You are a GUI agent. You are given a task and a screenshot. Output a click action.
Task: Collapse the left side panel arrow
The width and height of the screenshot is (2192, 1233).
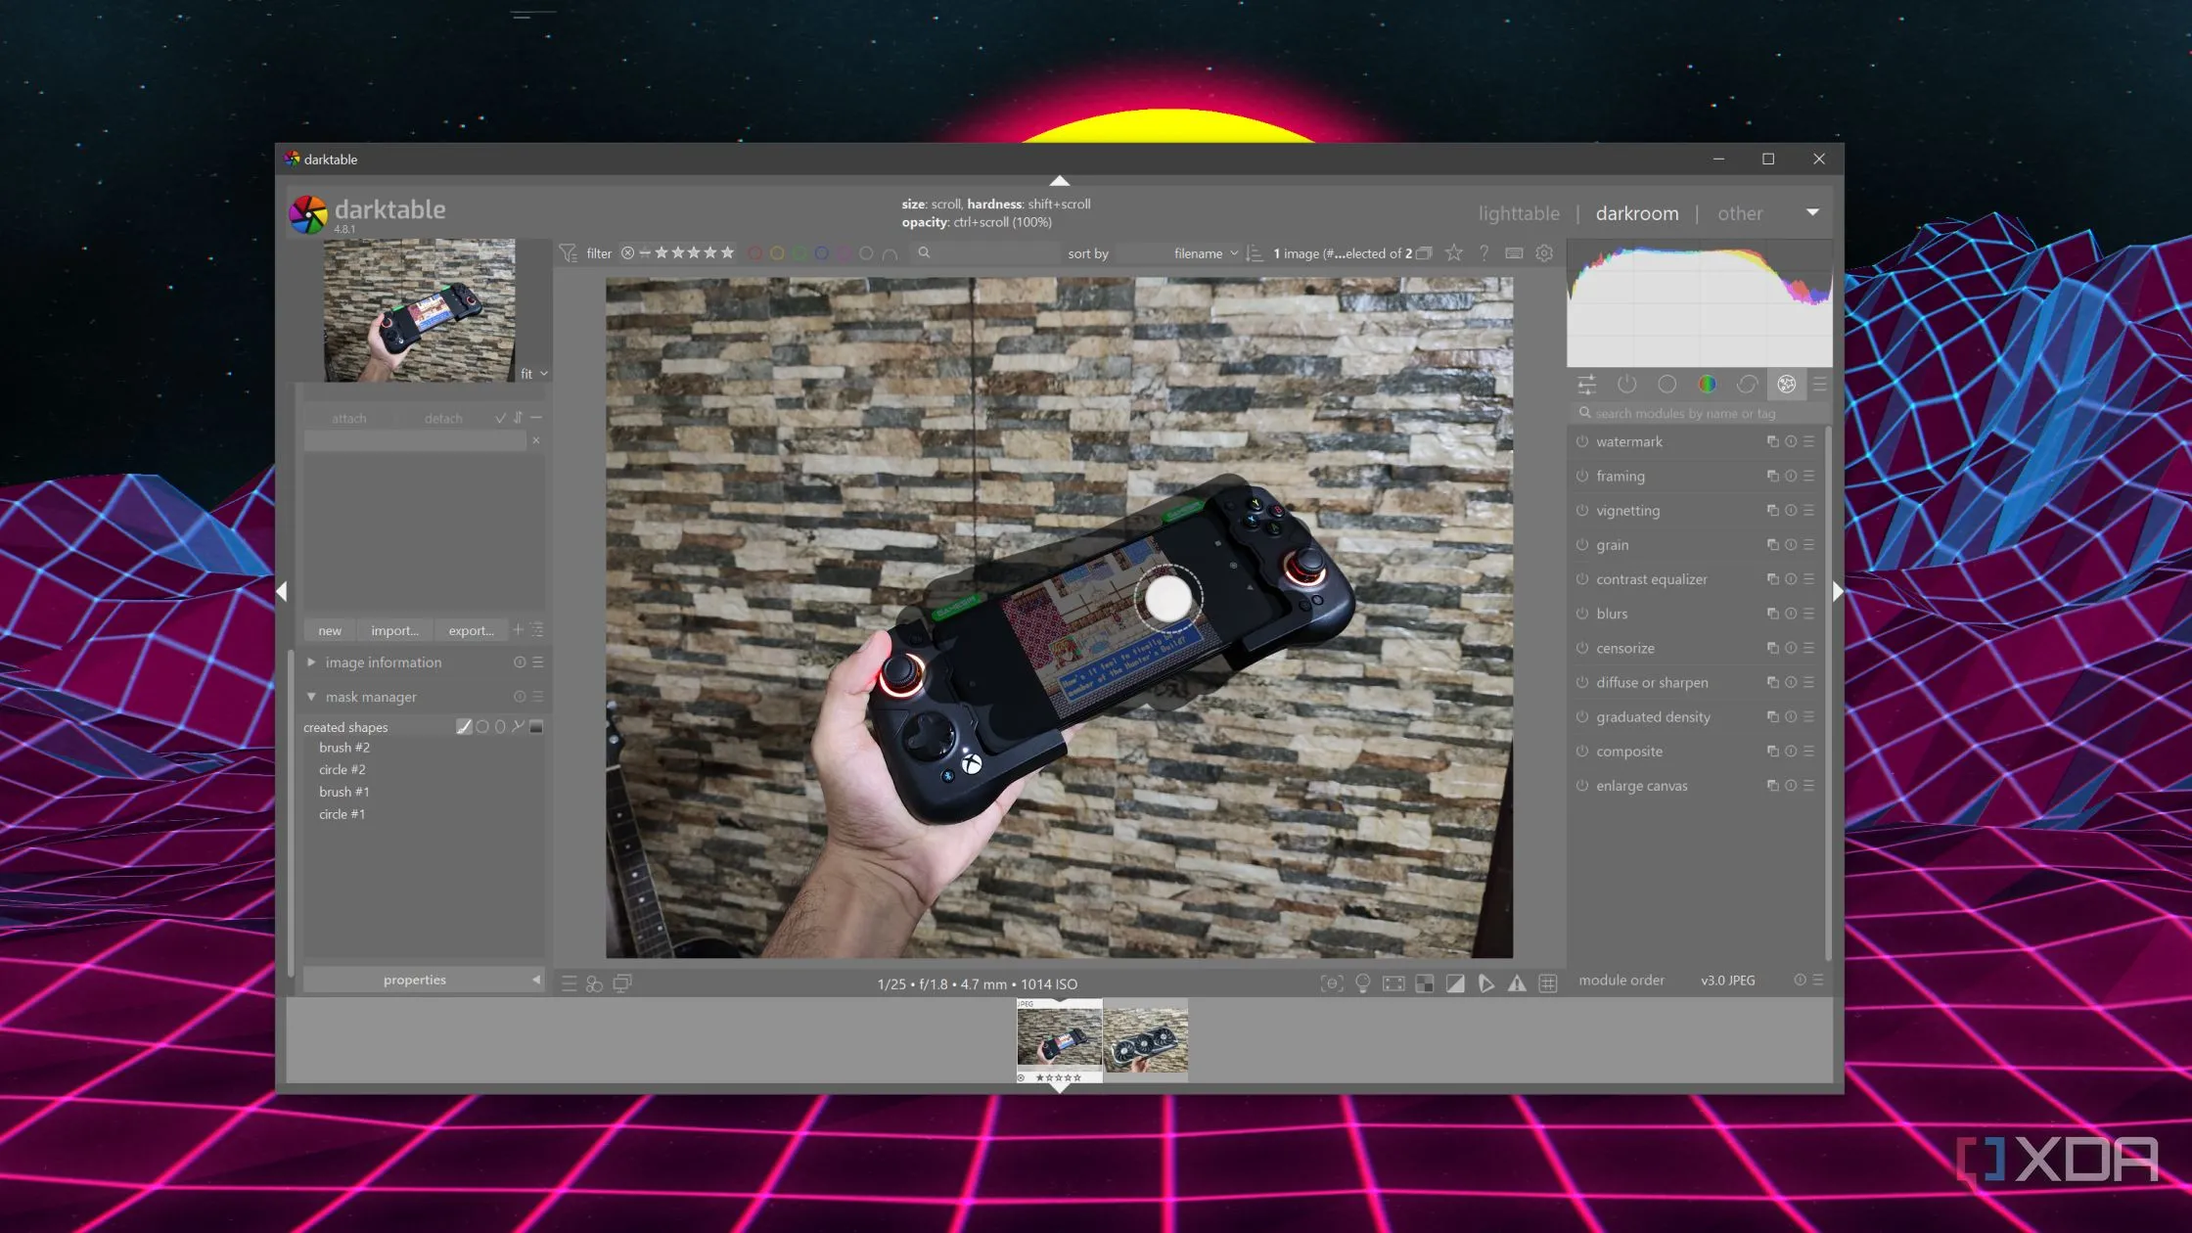pos(282,591)
